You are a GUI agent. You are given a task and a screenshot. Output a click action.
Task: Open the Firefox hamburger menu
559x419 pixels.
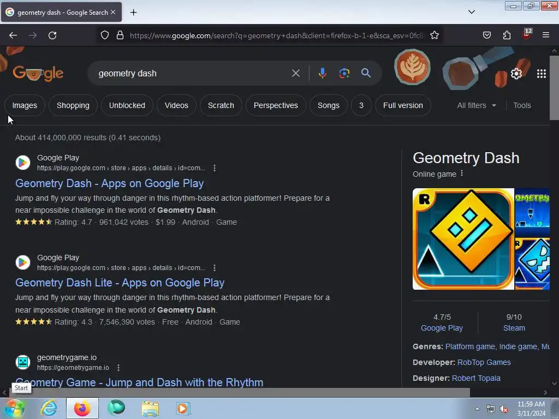click(545, 35)
